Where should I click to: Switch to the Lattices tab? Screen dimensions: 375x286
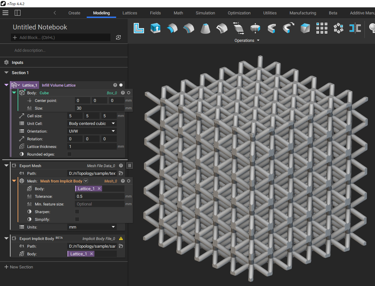tap(130, 13)
